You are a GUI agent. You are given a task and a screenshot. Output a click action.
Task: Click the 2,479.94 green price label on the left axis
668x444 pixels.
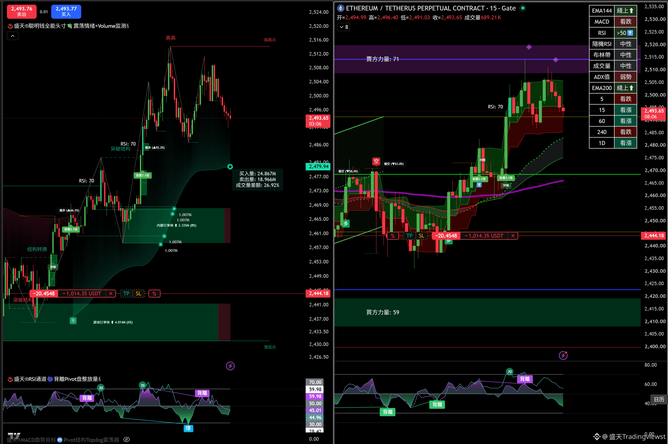[x=318, y=167]
